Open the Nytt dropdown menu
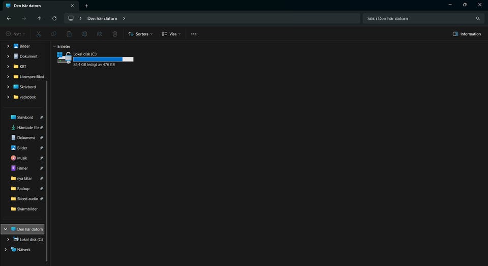Viewport: 488px width, 266px height. click(x=15, y=34)
